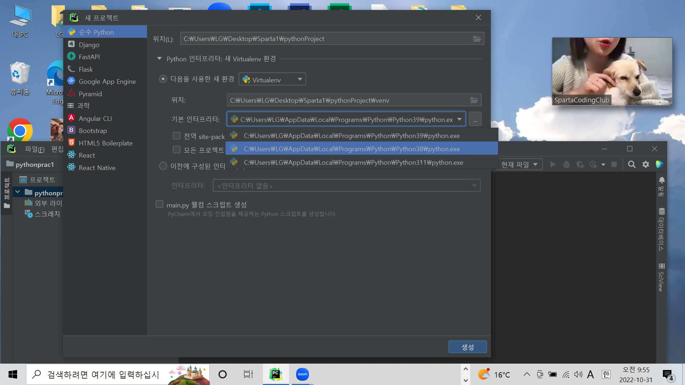The width and height of the screenshot is (685, 385).
Task: Open Virtualenv environment type dropdown
Action: (x=272, y=79)
